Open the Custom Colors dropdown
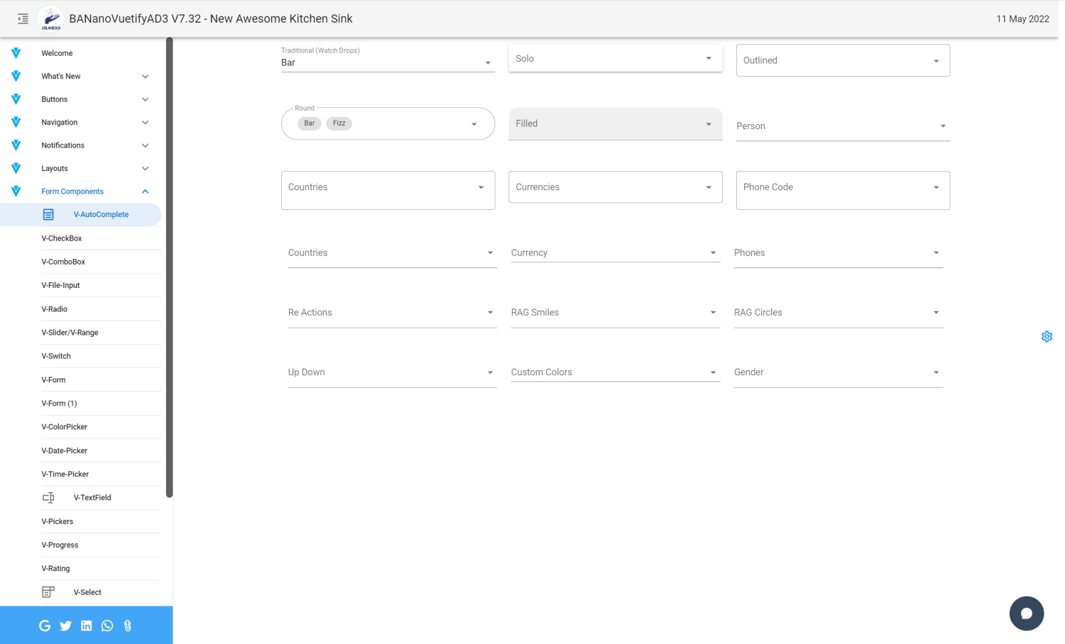This screenshot has width=1065, height=644. point(615,372)
